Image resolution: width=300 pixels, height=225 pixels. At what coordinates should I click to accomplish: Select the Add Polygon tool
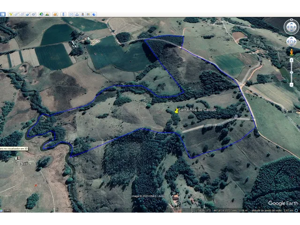17,14
